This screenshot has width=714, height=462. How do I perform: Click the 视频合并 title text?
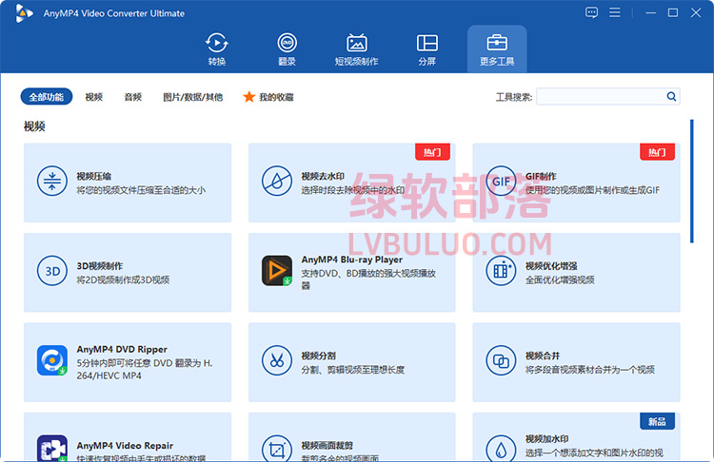pyautogui.click(x=543, y=356)
